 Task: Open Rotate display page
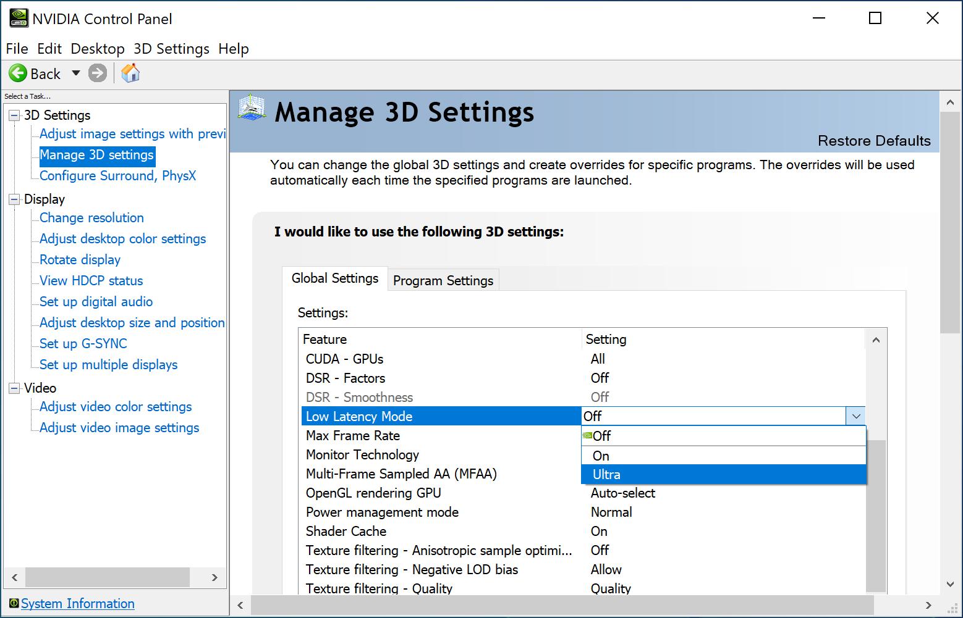80,260
